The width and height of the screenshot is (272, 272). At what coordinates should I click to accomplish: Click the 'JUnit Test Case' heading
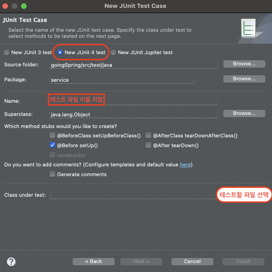click(25, 20)
